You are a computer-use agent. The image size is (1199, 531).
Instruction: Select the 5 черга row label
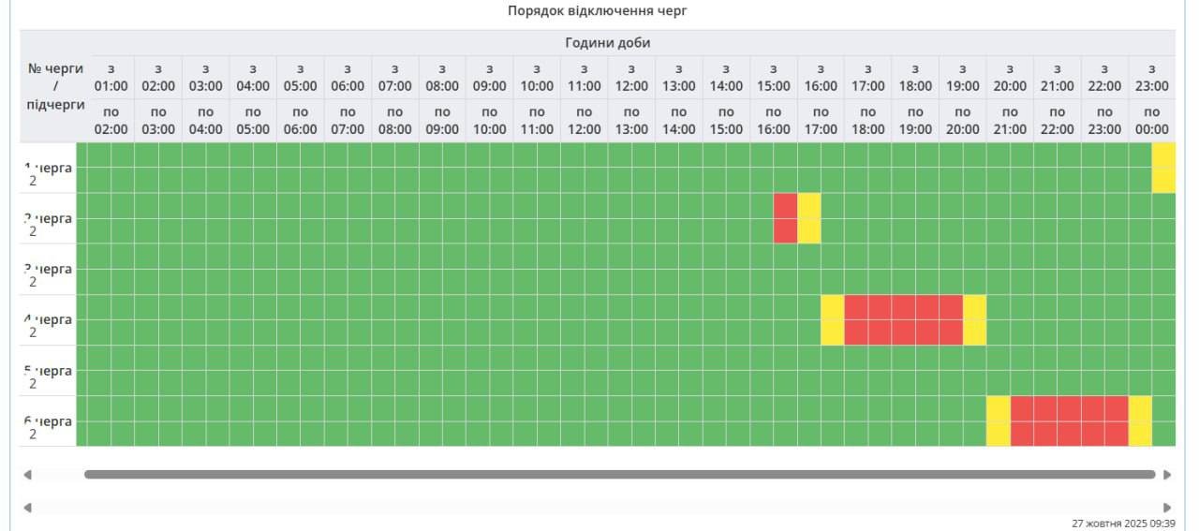coord(49,372)
